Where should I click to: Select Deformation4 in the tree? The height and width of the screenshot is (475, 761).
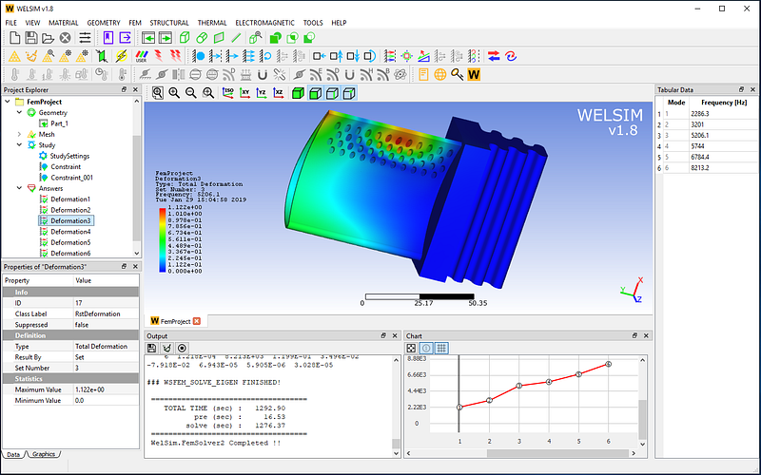click(x=70, y=232)
